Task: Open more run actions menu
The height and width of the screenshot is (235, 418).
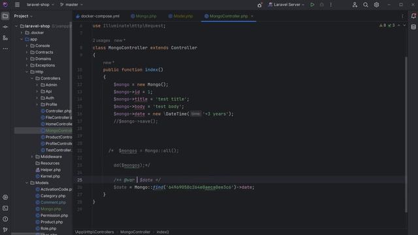Action: tap(331, 5)
